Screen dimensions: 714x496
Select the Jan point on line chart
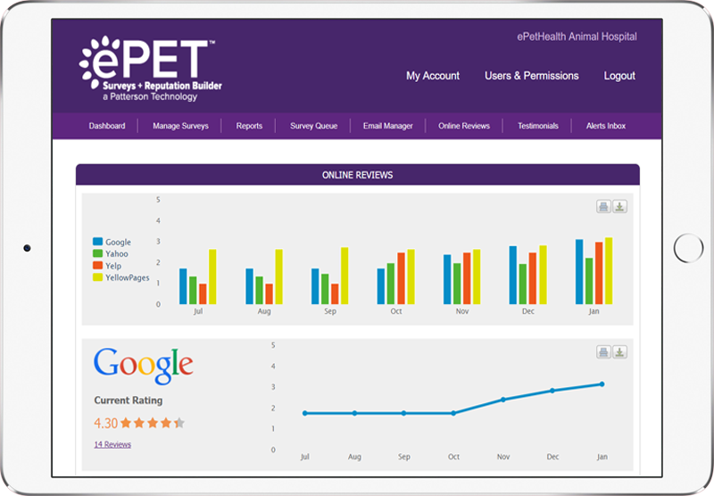(x=602, y=384)
